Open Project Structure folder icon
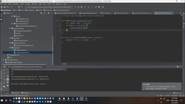The width and height of the screenshot is (185, 104). [x=99, y=7]
